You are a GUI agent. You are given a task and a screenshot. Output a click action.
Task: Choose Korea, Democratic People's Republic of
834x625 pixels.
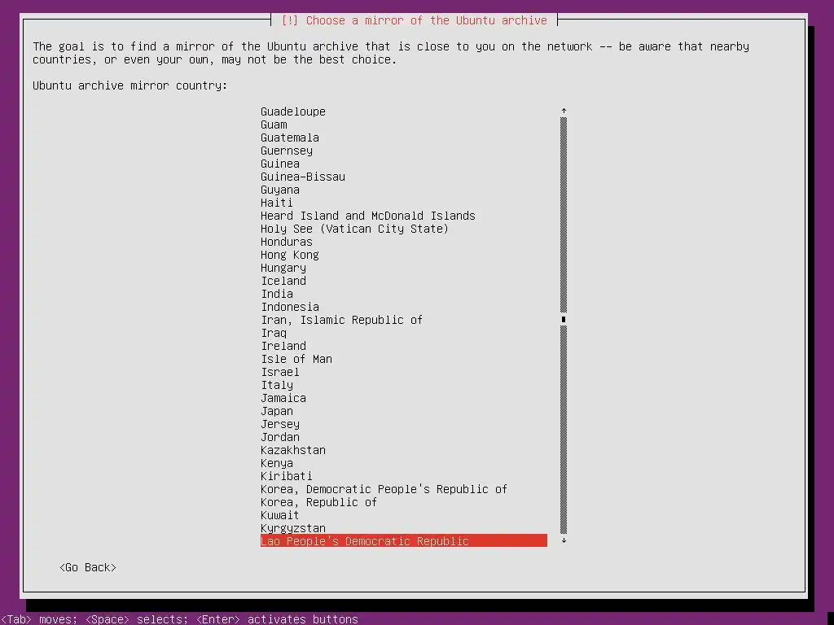[384, 489]
